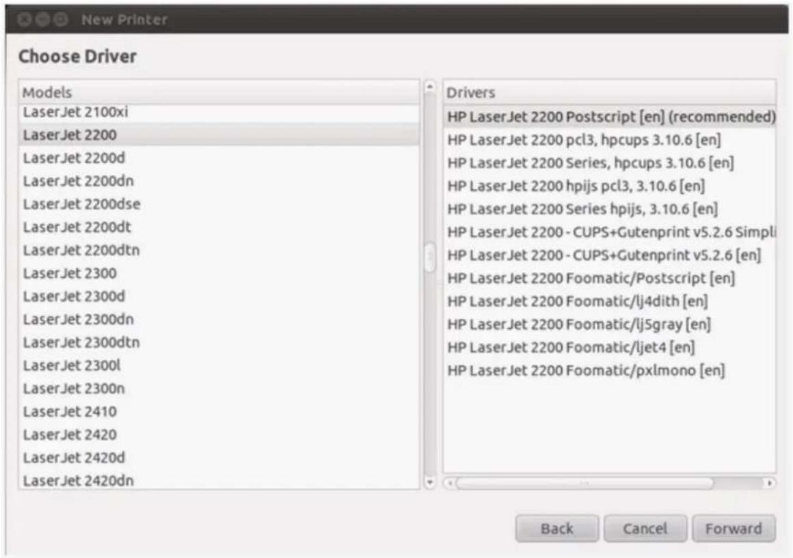Maximize the New Printer window
Viewport: 793px width, 558px height.
point(61,19)
